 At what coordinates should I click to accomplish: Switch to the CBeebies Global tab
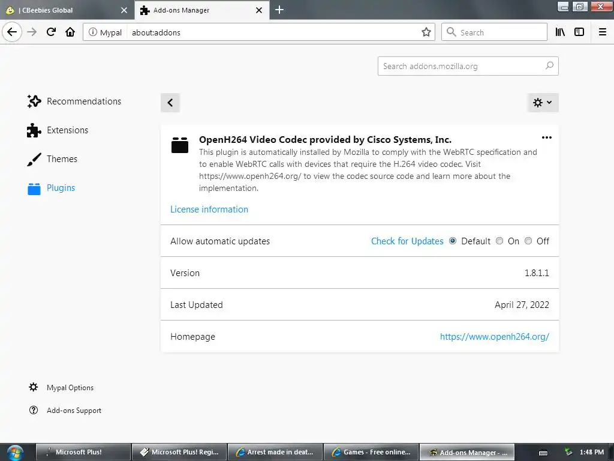pos(67,10)
